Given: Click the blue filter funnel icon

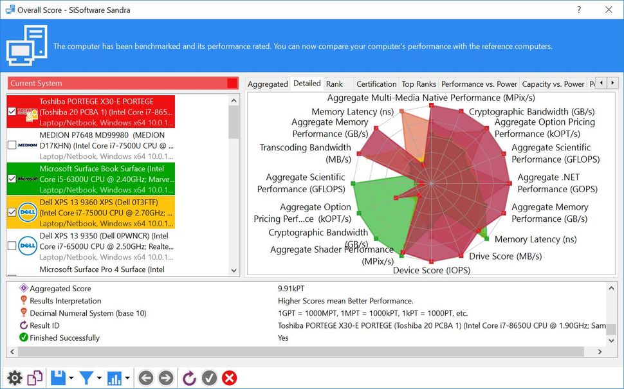Looking at the screenshot, I should [86, 378].
